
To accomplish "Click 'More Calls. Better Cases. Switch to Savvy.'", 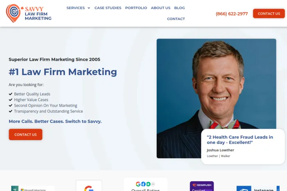I will click(x=55, y=121).
